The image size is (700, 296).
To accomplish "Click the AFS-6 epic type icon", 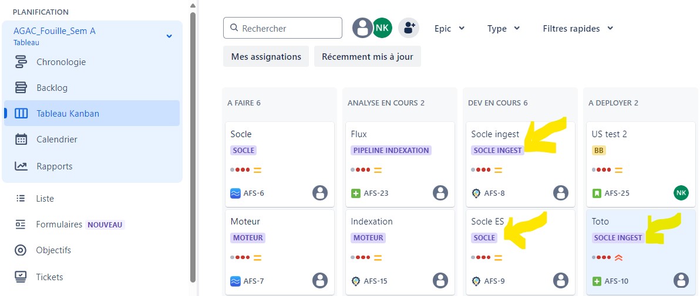I will tap(235, 193).
